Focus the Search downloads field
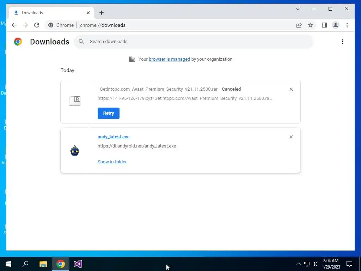 pos(194,42)
